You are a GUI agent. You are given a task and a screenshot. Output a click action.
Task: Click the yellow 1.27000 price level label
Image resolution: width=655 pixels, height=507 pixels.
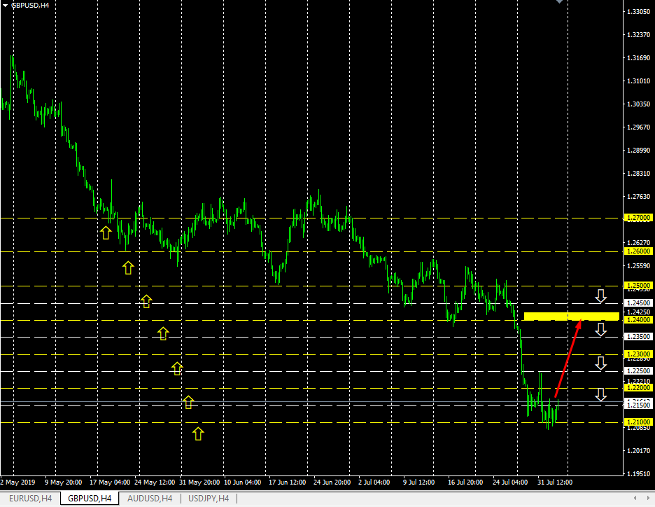[638, 218]
